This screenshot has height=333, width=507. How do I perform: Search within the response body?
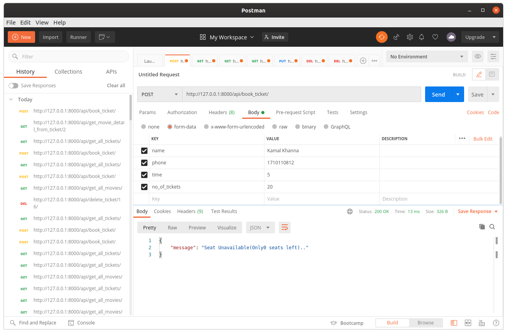click(x=492, y=227)
